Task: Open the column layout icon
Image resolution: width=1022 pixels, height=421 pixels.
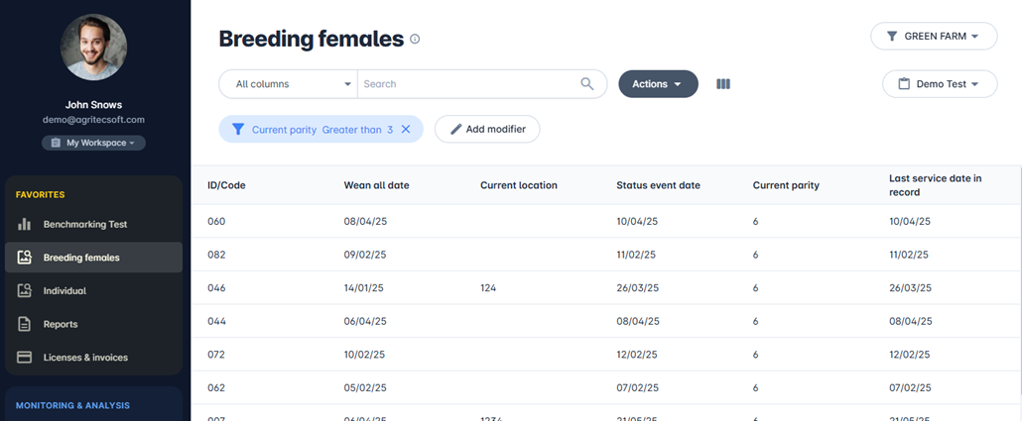Action: [723, 84]
